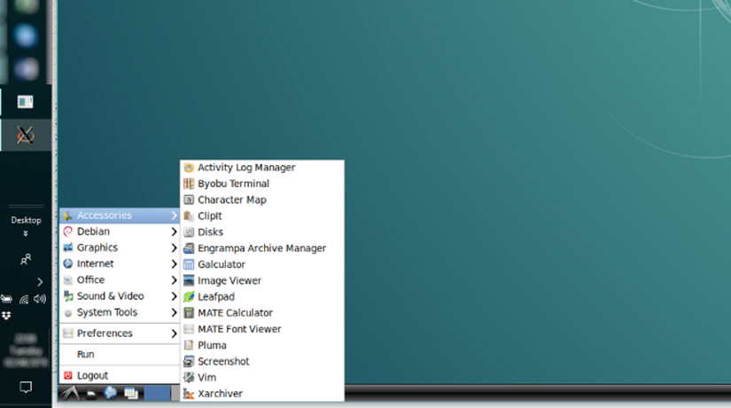Launch MATE Calculator entry
This screenshot has height=408, width=731.
tap(262, 313)
